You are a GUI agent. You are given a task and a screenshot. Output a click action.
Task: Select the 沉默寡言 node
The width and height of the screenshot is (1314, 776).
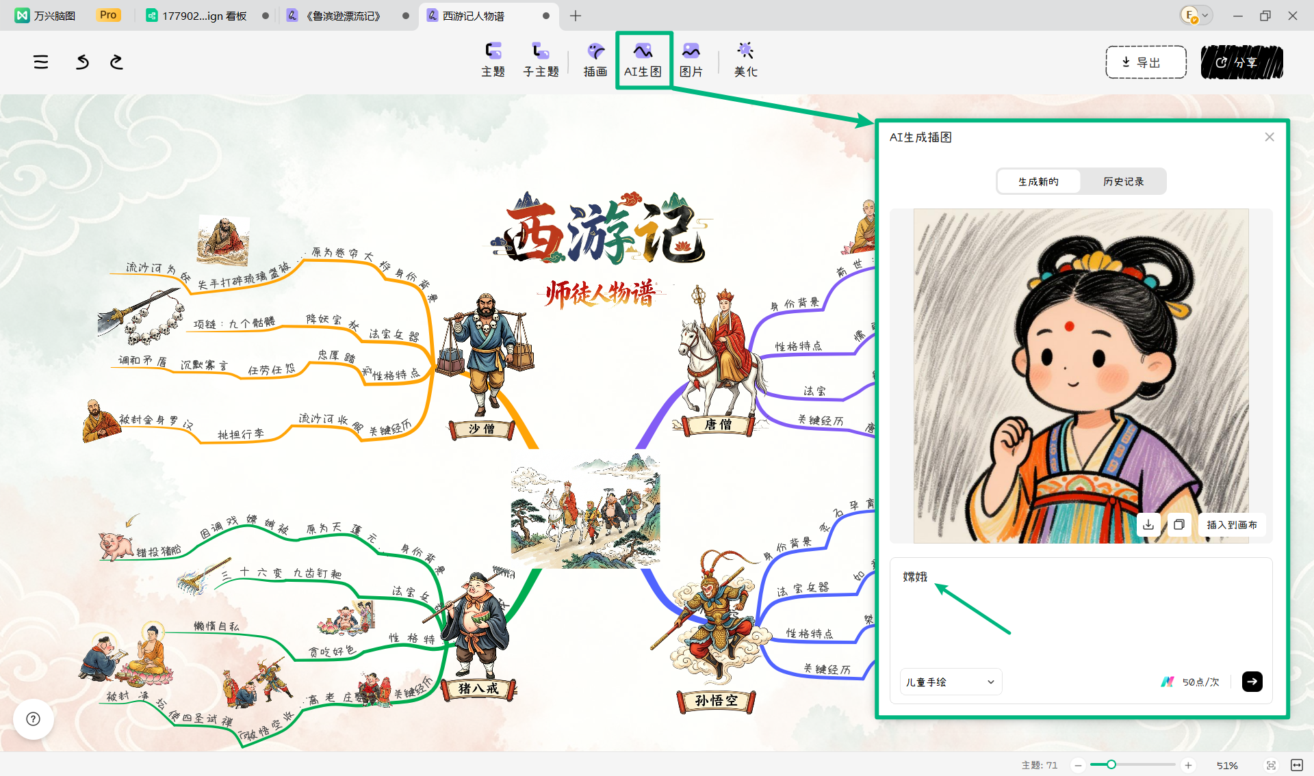pyautogui.click(x=204, y=365)
